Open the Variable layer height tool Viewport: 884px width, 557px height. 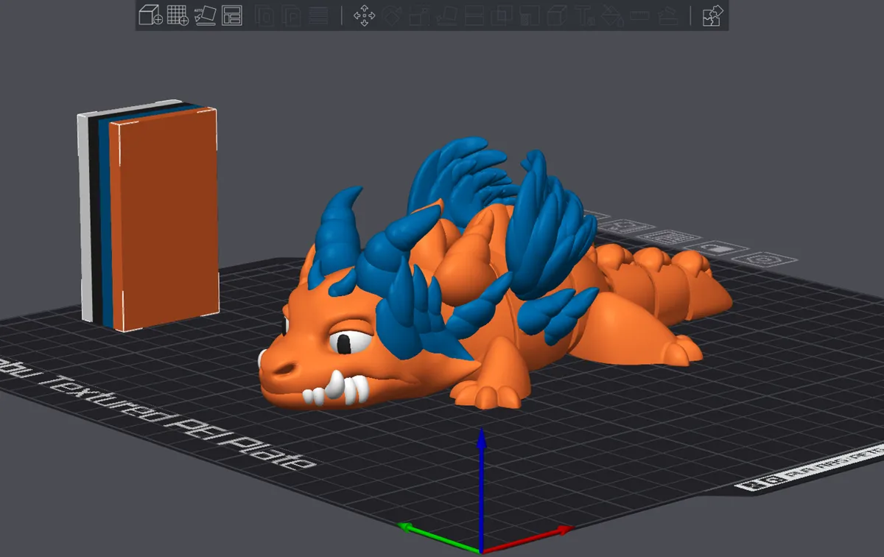(318, 15)
